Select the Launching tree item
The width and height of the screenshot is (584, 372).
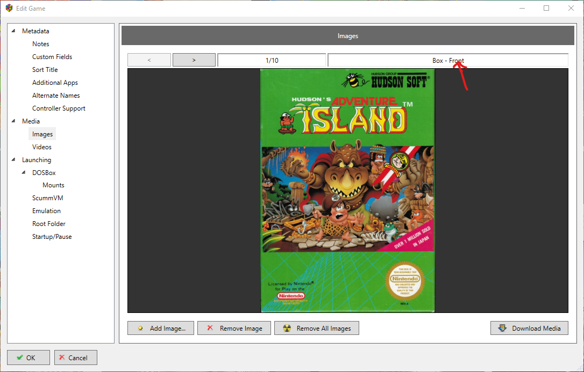[x=37, y=160]
